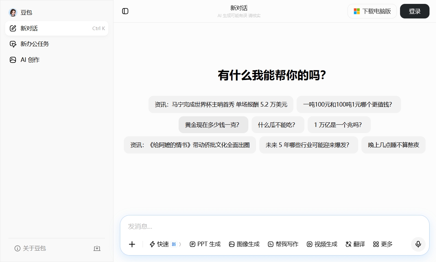Open 更多 tools menu label
Image resolution: width=436 pixels, height=262 pixels.
[387, 244]
